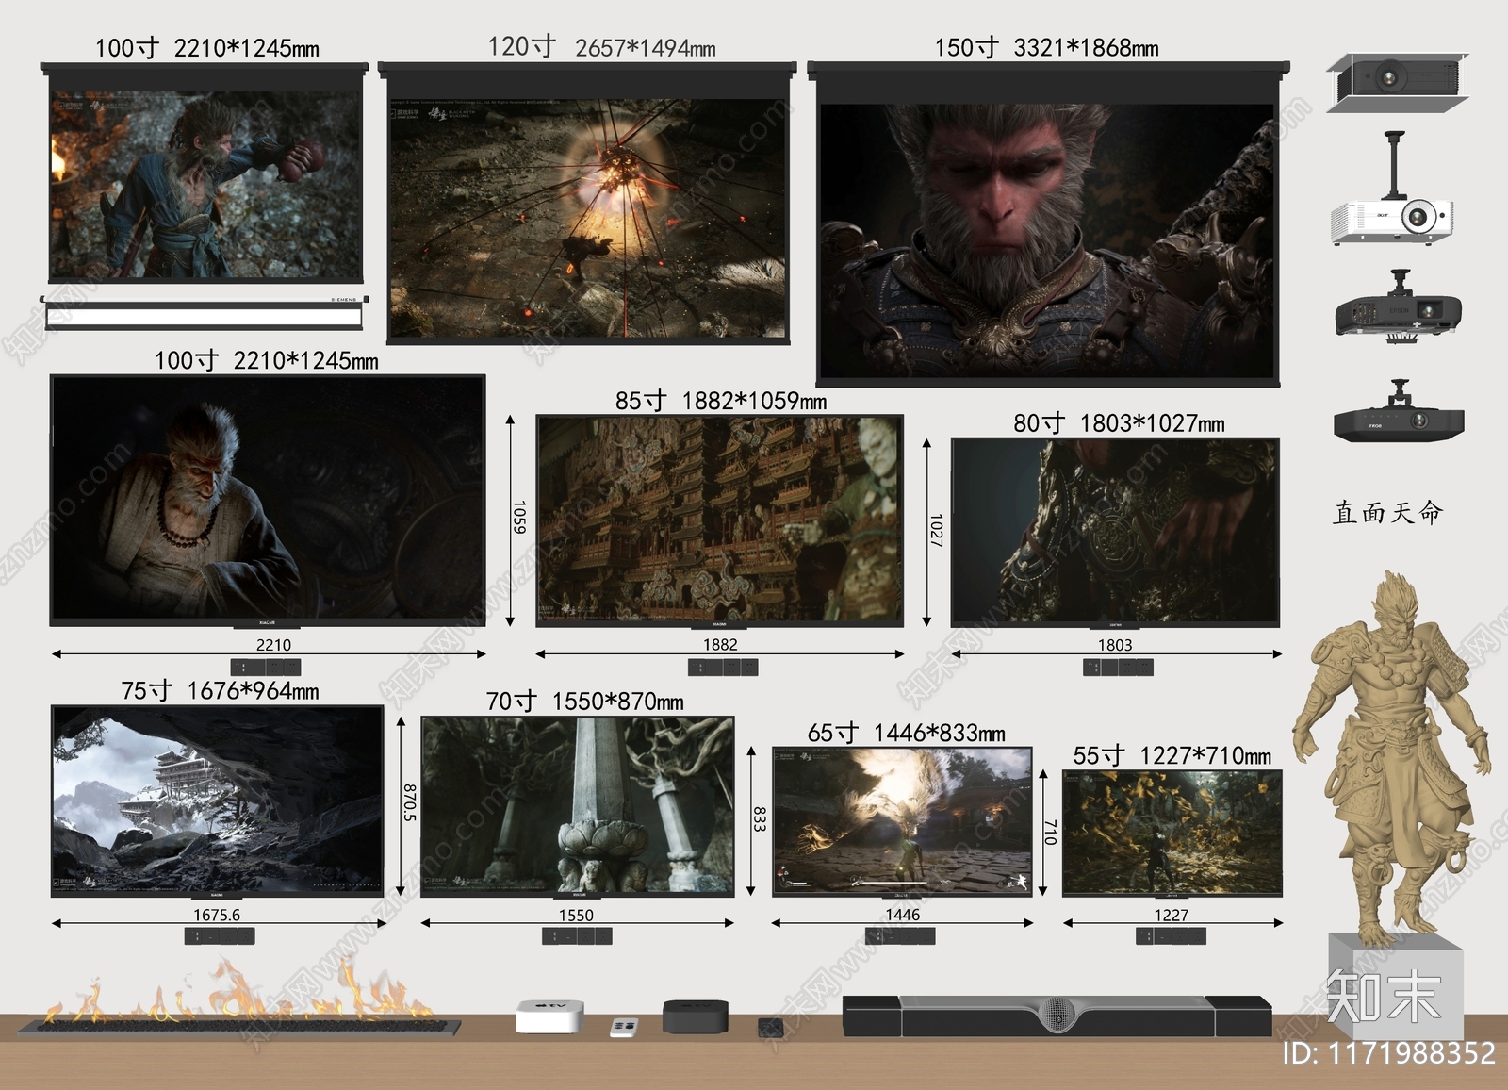Select the 75寸 TV showing snowy cave
The height and width of the screenshot is (1090, 1508).
tap(218, 801)
